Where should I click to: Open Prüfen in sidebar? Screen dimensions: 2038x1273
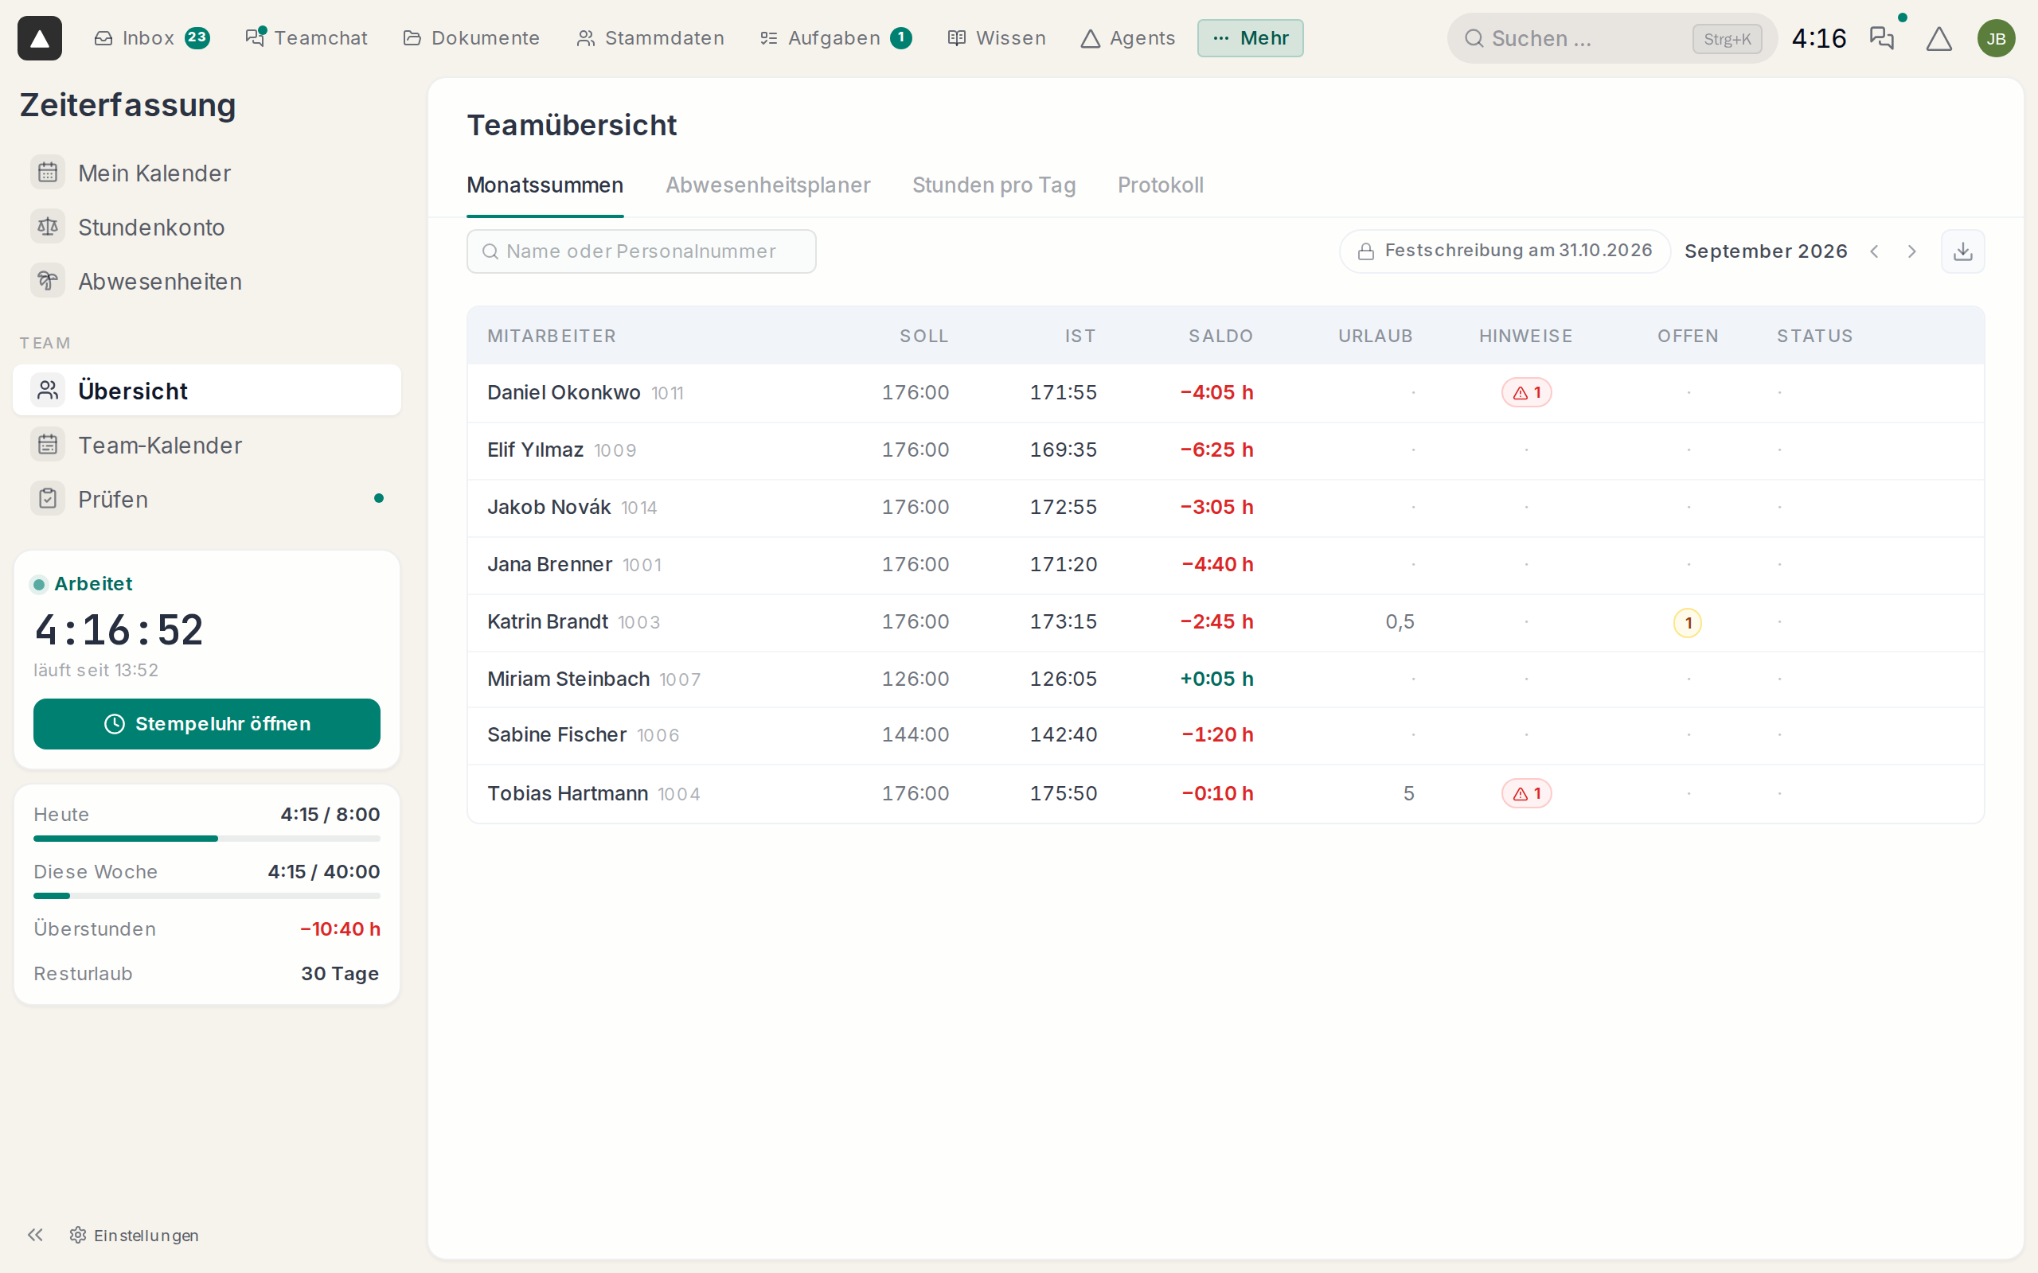[x=206, y=498]
